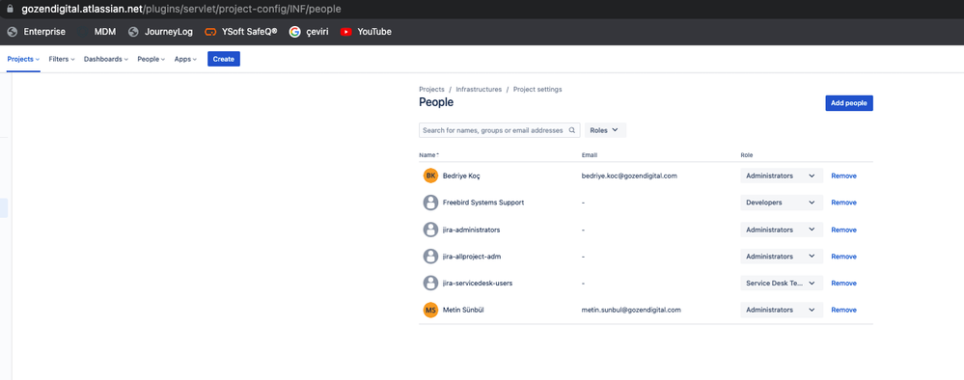The width and height of the screenshot is (964, 380).
Task: Remove Metin Sünbül from the project
Action: click(843, 310)
